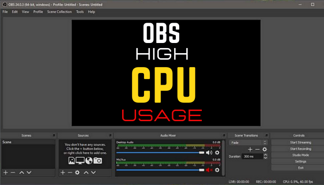Pop out Scenes dock icon

coord(54,136)
